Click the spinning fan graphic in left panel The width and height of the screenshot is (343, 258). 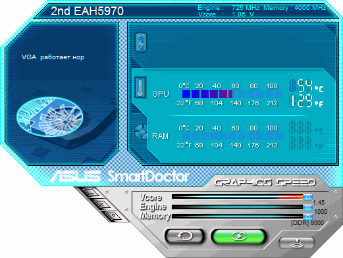[x=50, y=116]
